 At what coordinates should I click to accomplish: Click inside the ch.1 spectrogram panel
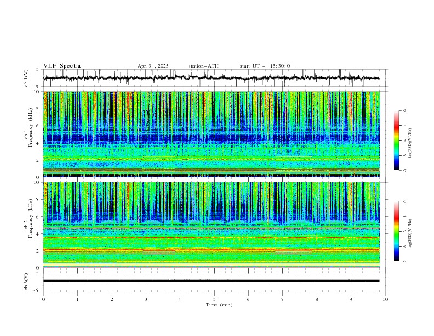[x=212, y=134]
